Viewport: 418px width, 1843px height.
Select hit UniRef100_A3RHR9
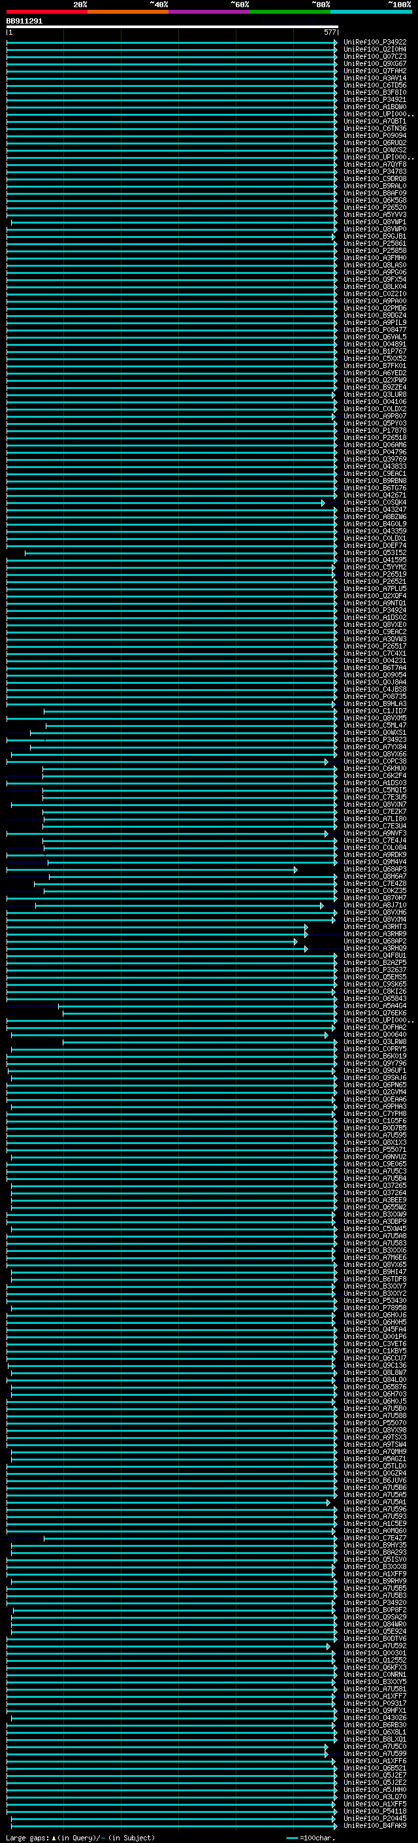pyautogui.click(x=374, y=934)
